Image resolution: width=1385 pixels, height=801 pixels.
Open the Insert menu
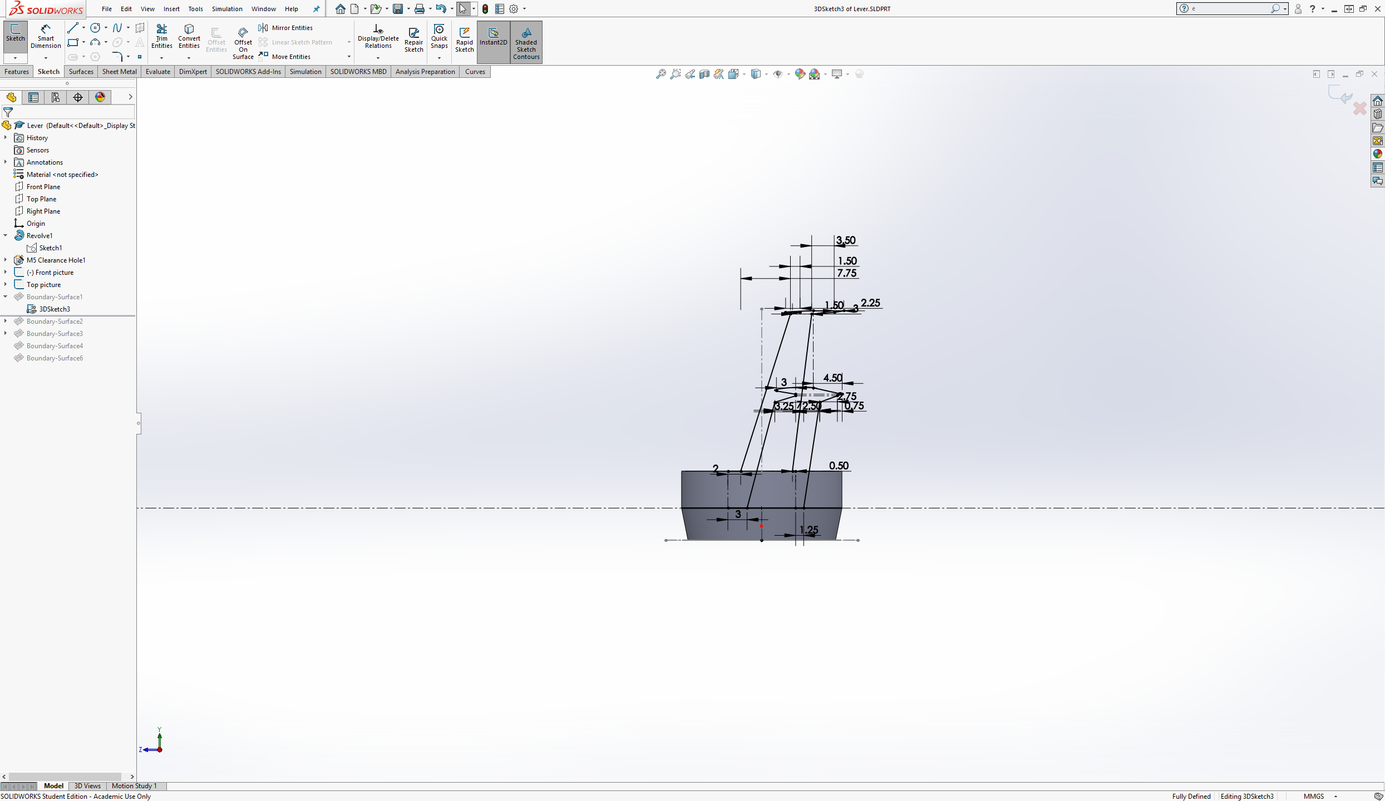tap(171, 9)
